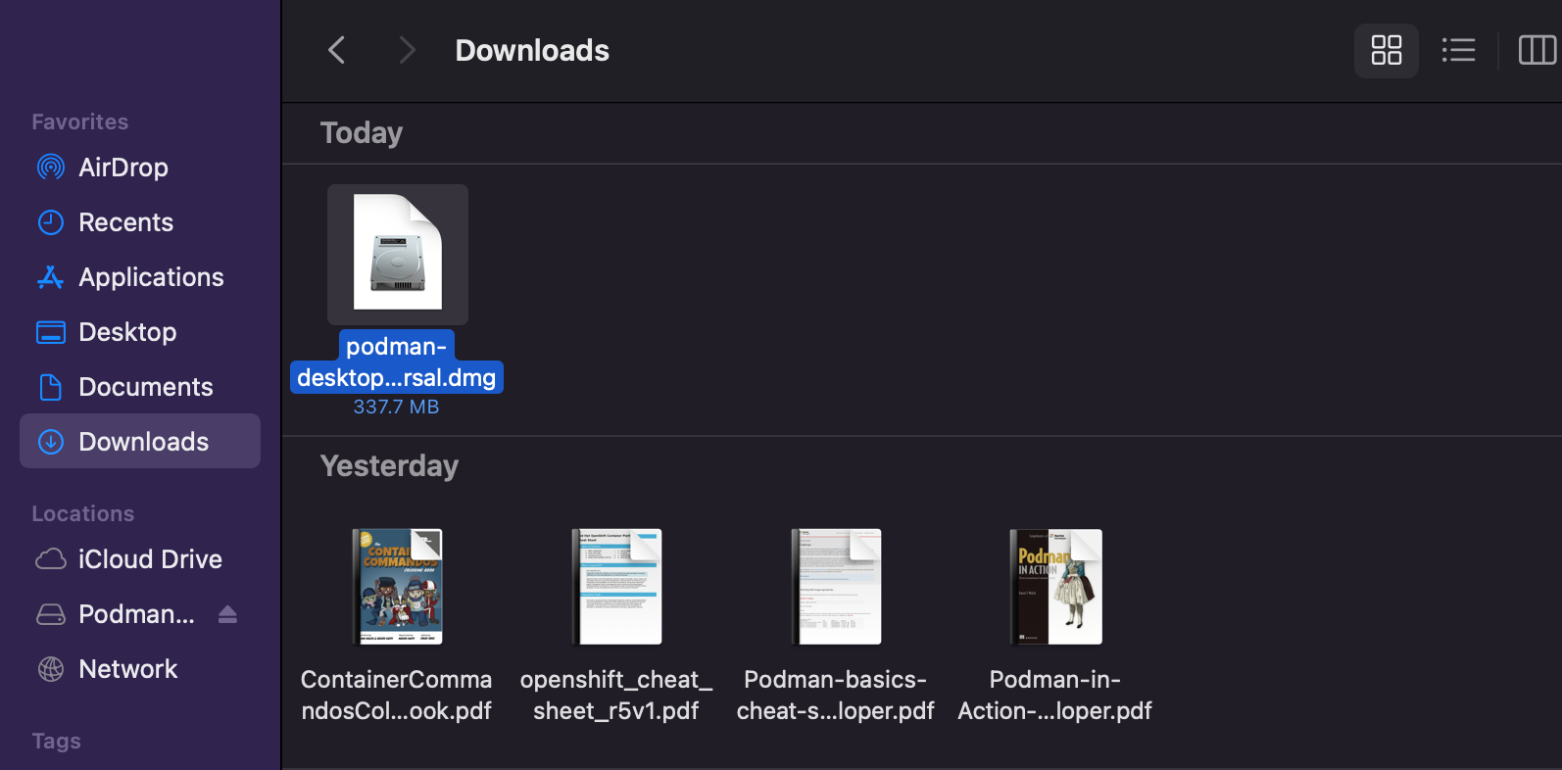Open Recents in the sidebar
The image size is (1562, 770).
pyautogui.click(x=125, y=222)
